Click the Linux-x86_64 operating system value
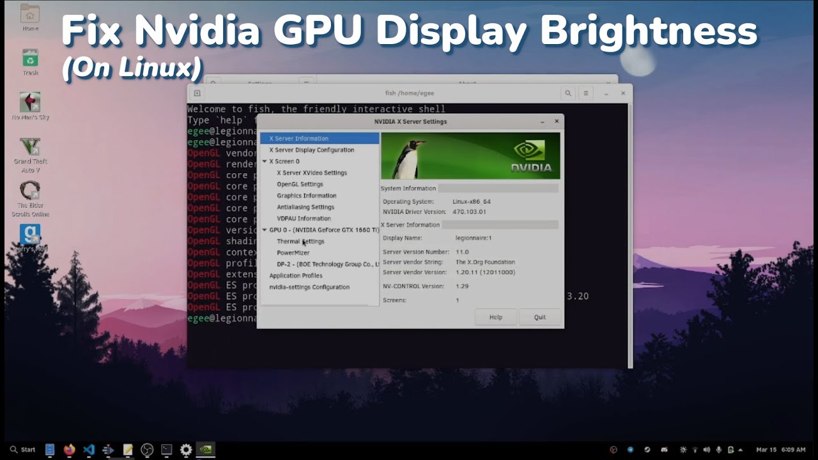The width and height of the screenshot is (818, 460). point(471,201)
